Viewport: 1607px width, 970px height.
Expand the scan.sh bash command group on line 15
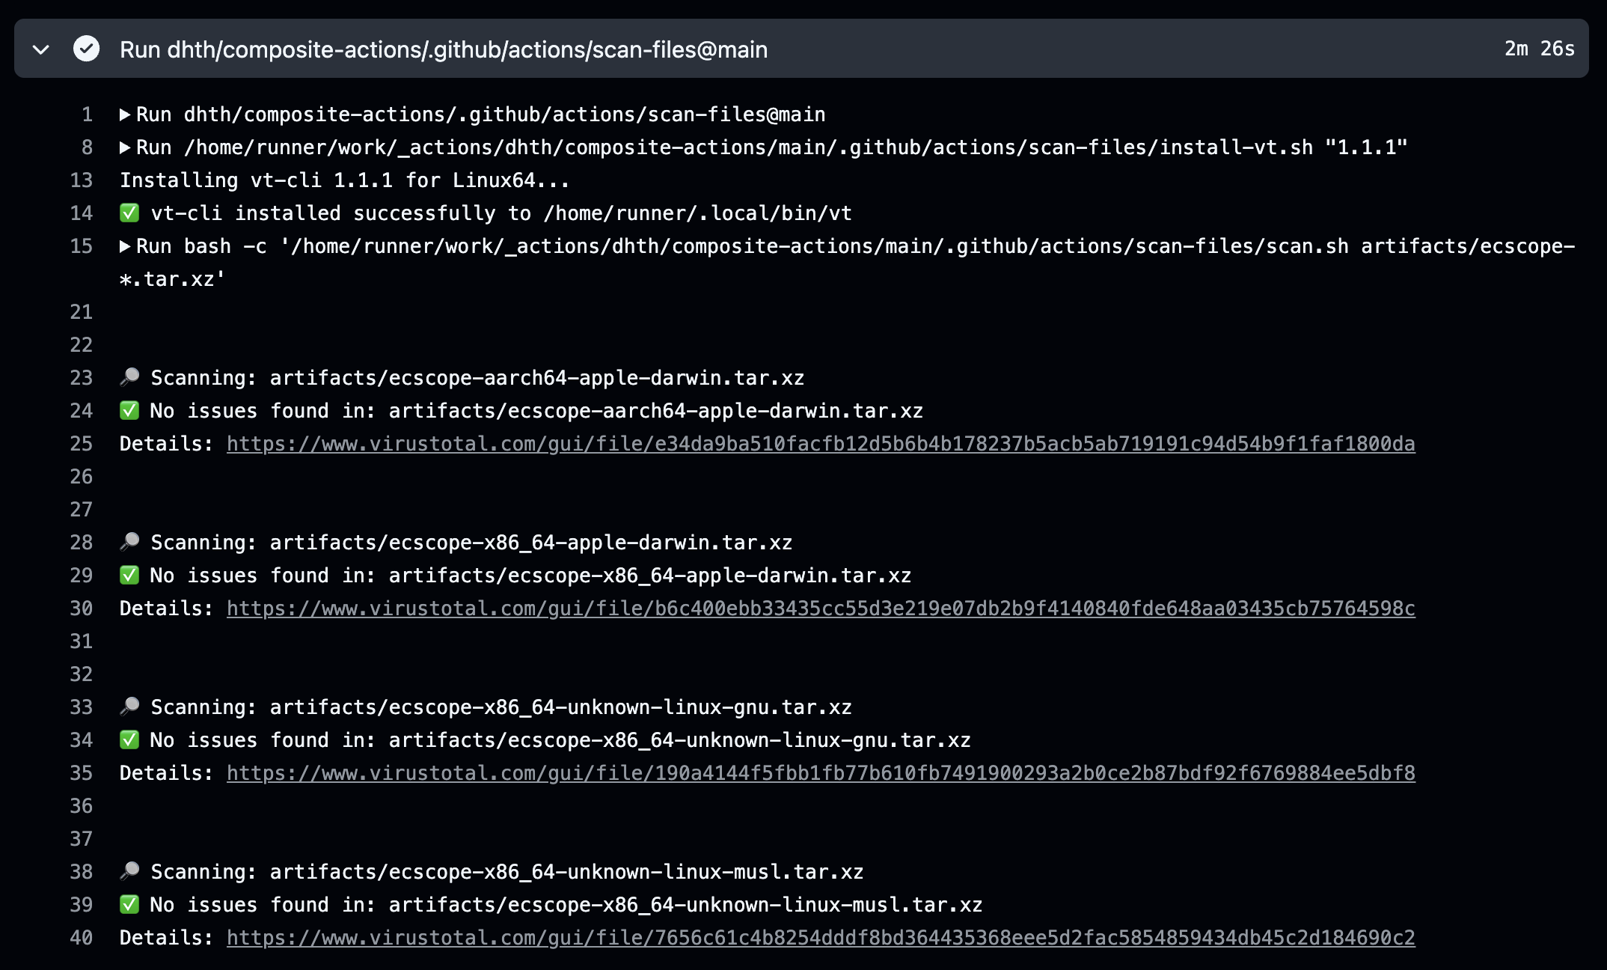[x=124, y=245]
